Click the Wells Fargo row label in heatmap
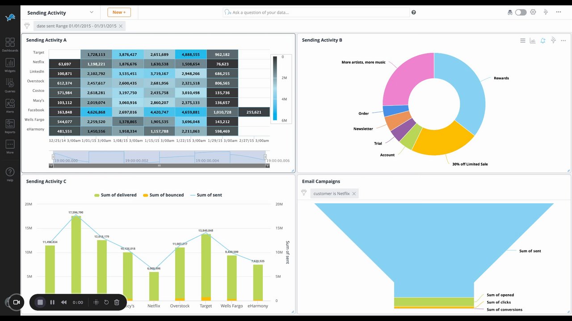The width and height of the screenshot is (572, 321). point(34,120)
